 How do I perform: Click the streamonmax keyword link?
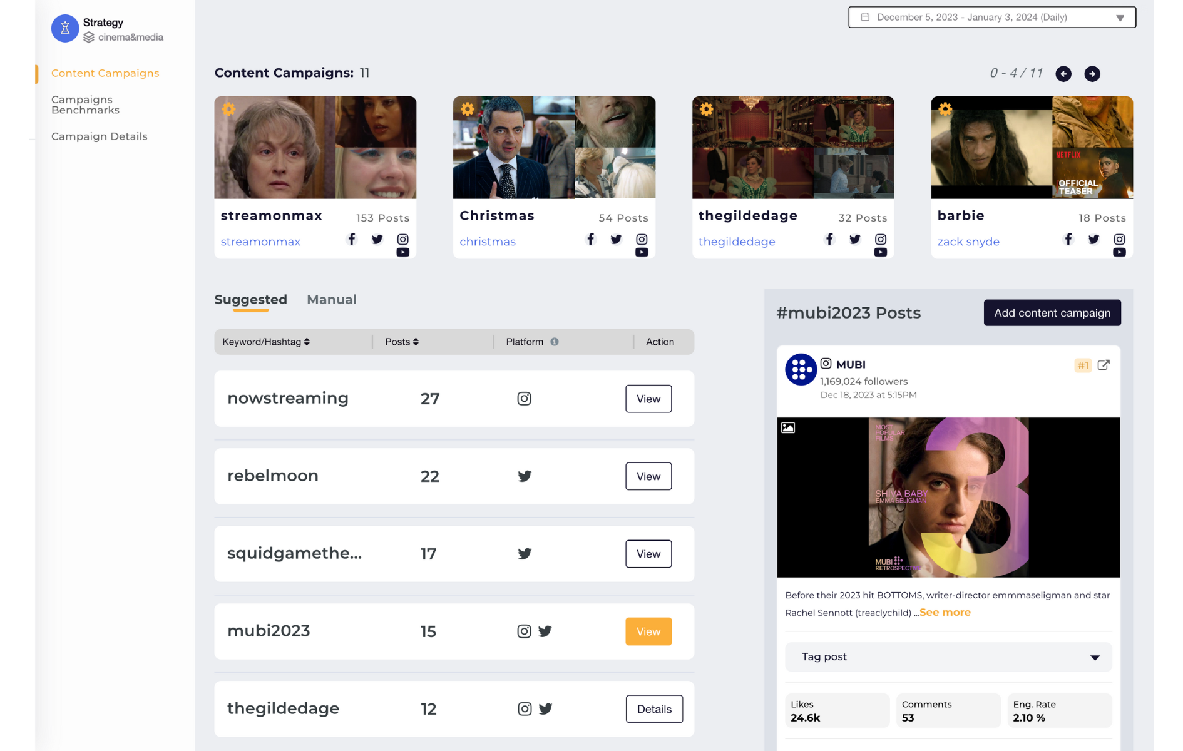pyautogui.click(x=260, y=242)
